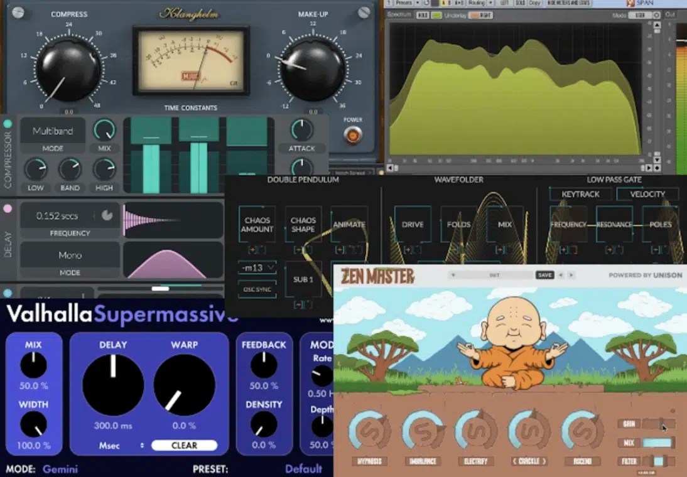Open SPAN Routing menu

coord(477,3)
